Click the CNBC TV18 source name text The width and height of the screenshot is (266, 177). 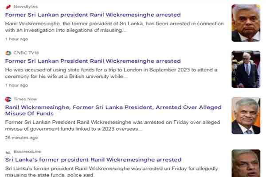[x=26, y=53]
